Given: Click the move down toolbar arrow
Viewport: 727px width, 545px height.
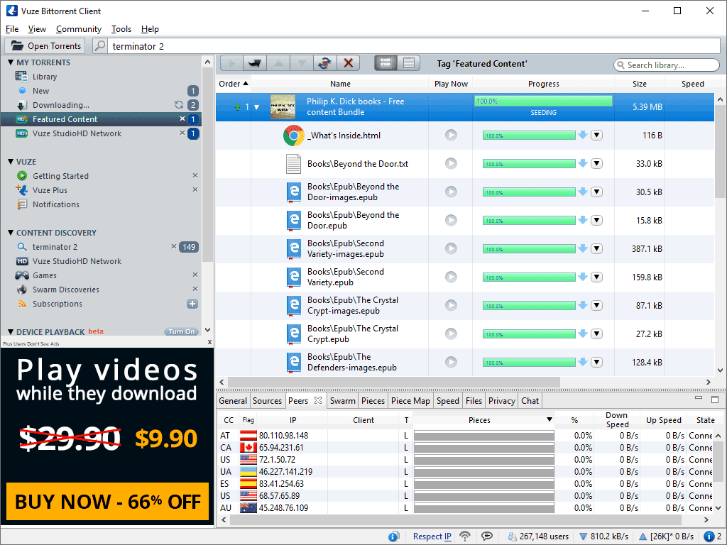Looking at the screenshot, I should [301, 63].
